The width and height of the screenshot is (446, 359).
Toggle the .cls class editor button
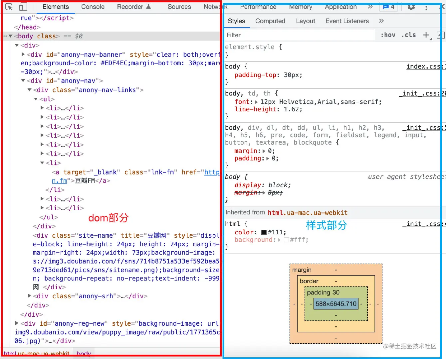409,35
